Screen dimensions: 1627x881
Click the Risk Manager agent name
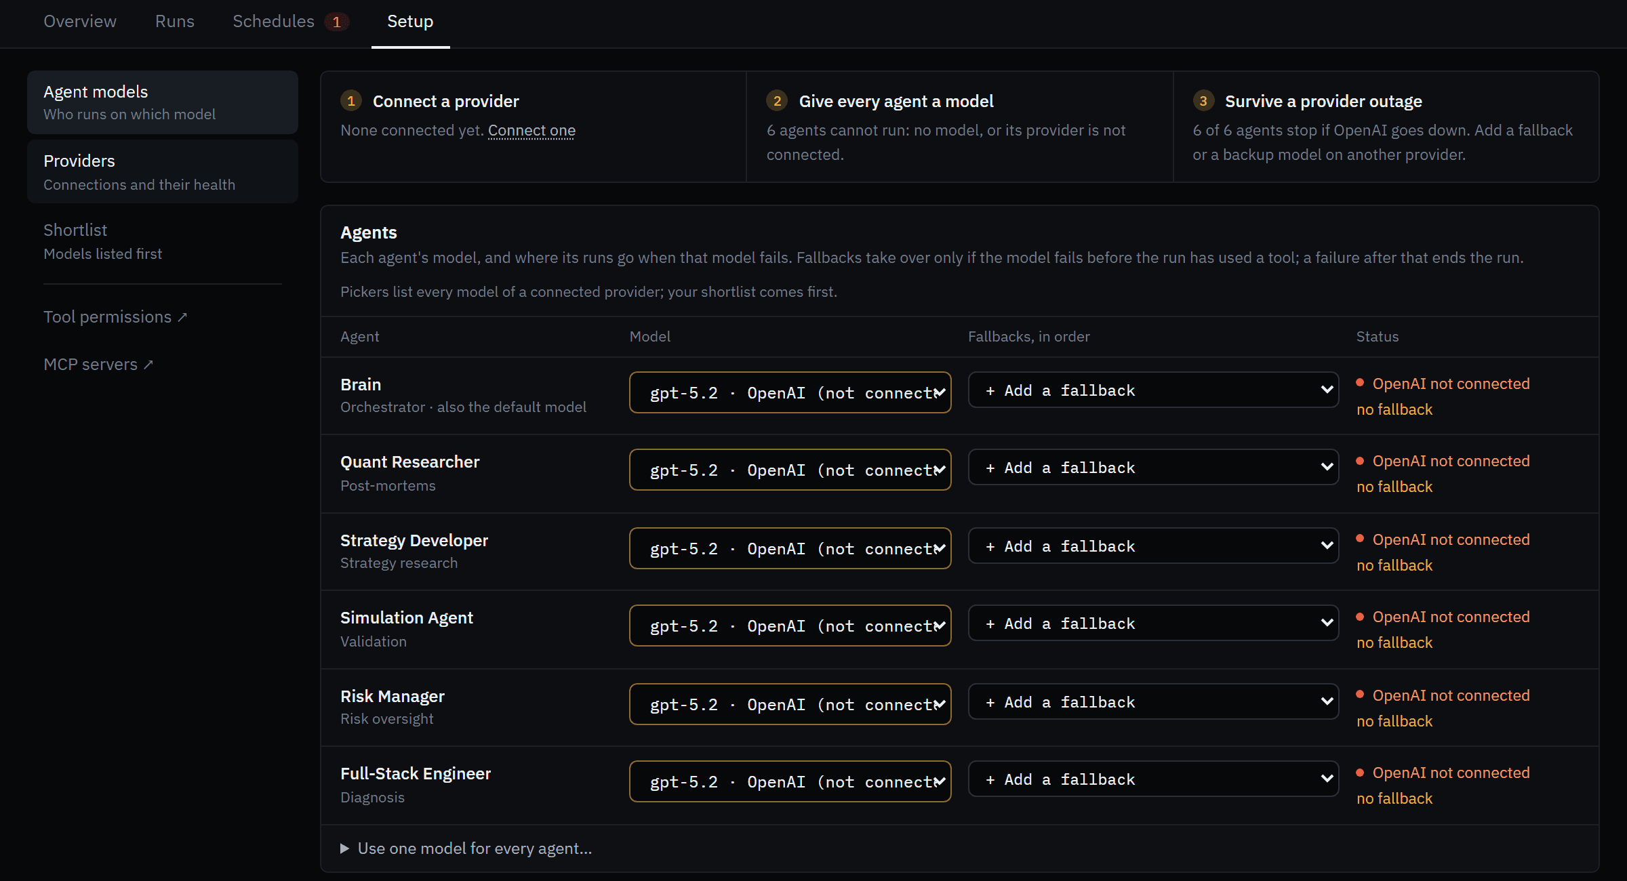(393, 696)
